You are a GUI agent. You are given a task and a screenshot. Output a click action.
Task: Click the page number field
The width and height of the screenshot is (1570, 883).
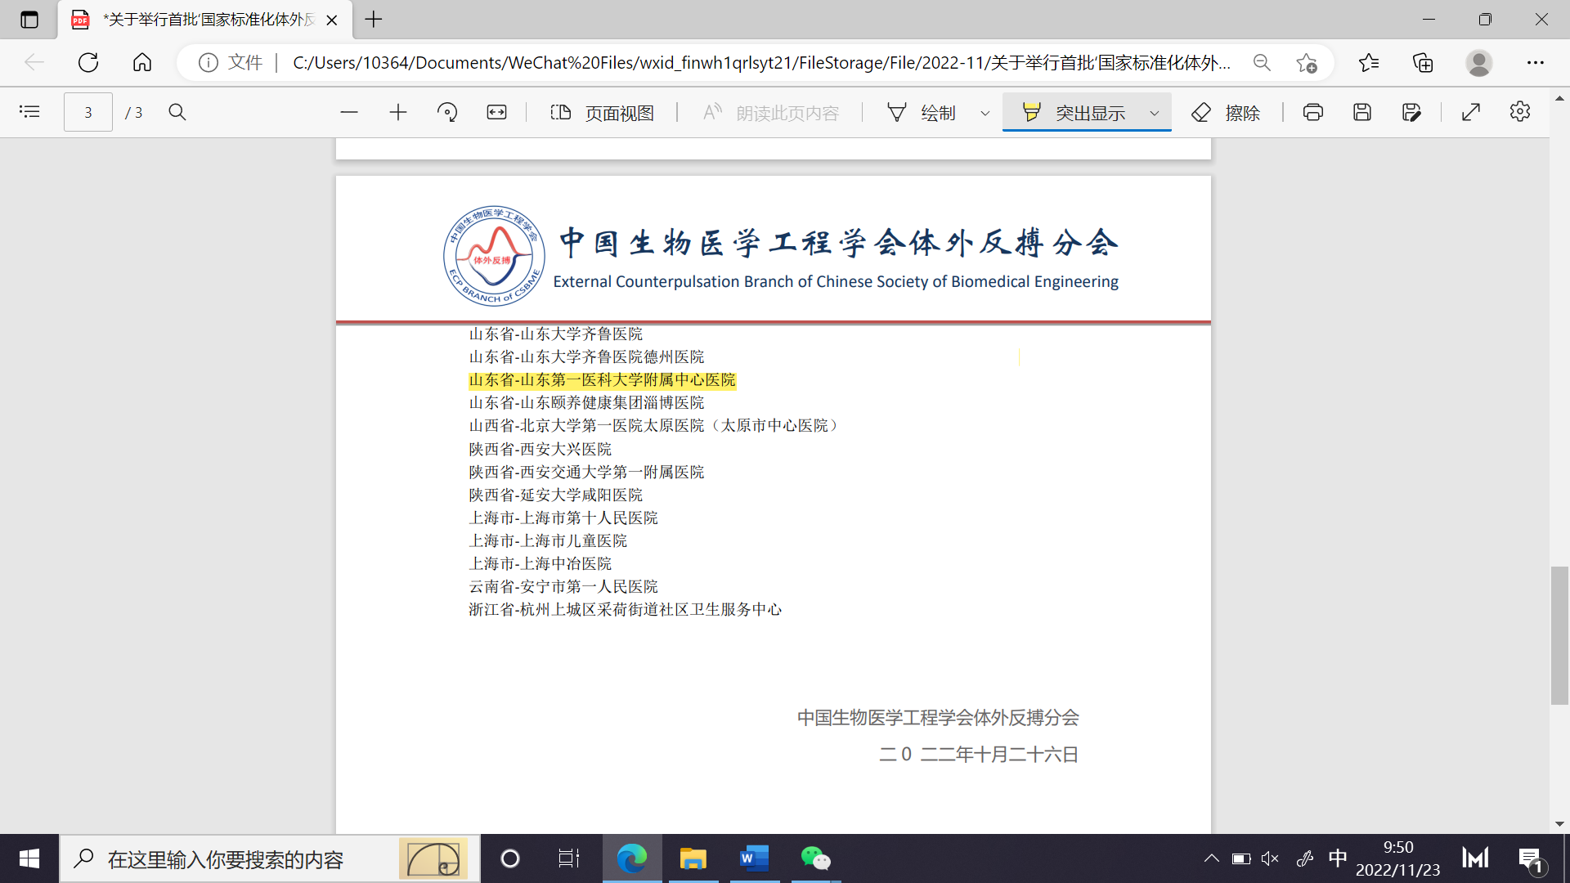(x=88, y=112)
